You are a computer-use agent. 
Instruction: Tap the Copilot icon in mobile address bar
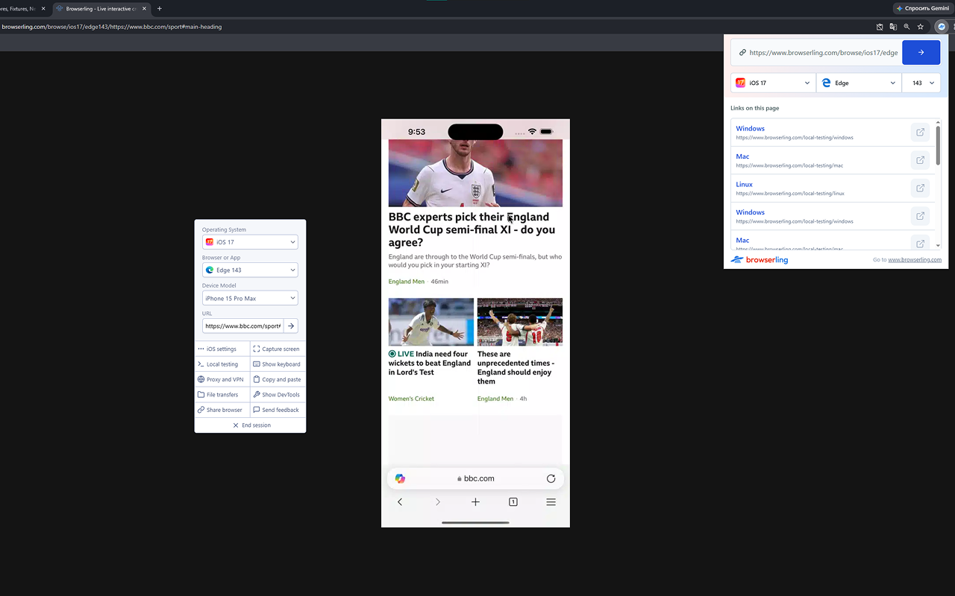(400, 478)
